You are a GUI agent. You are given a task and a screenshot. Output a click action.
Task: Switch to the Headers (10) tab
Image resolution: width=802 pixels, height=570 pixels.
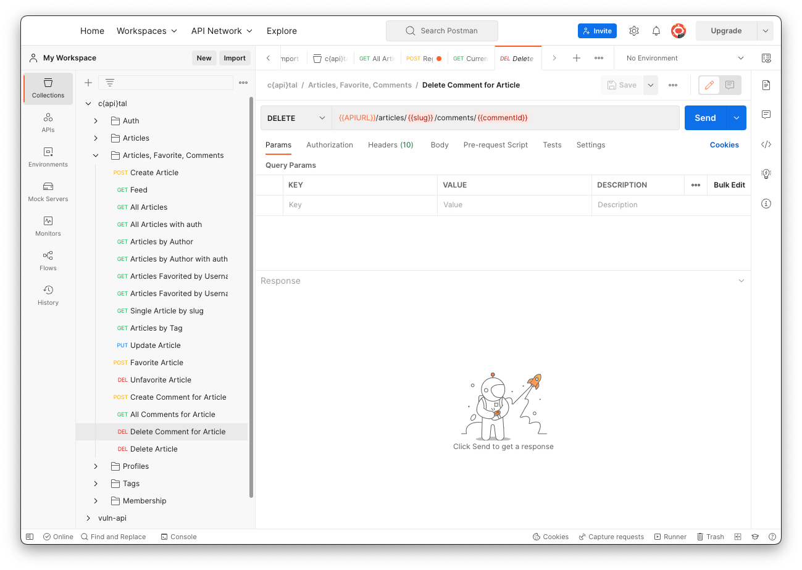[x=391, y=145]
